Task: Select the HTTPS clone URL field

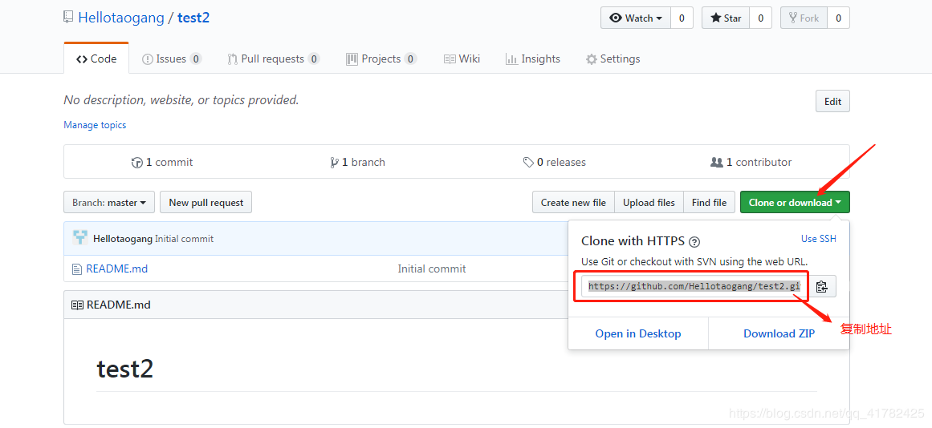Action: [x=693, y=286]
